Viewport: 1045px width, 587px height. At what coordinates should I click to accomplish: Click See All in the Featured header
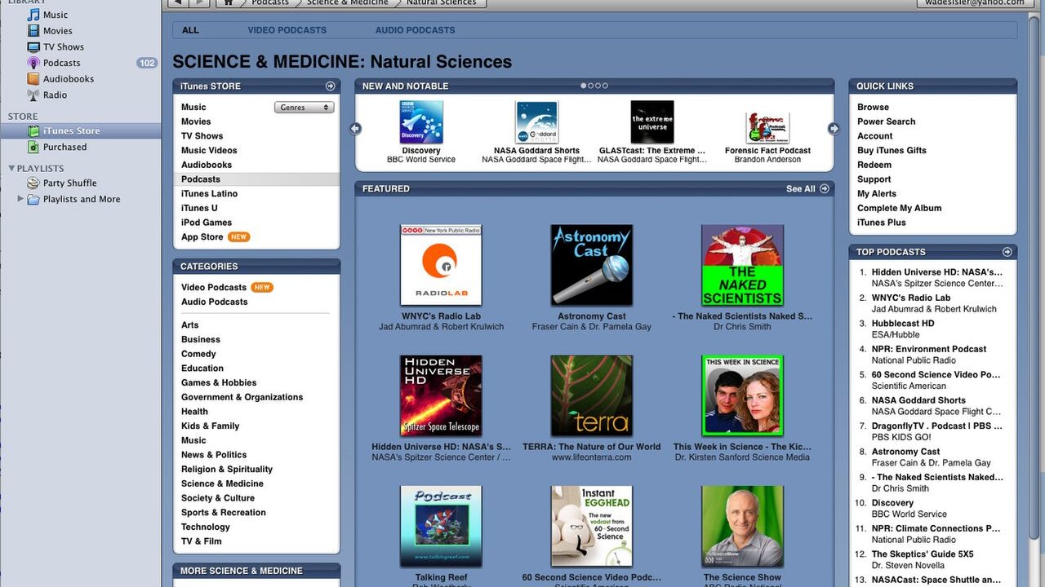tap(807, 188)
